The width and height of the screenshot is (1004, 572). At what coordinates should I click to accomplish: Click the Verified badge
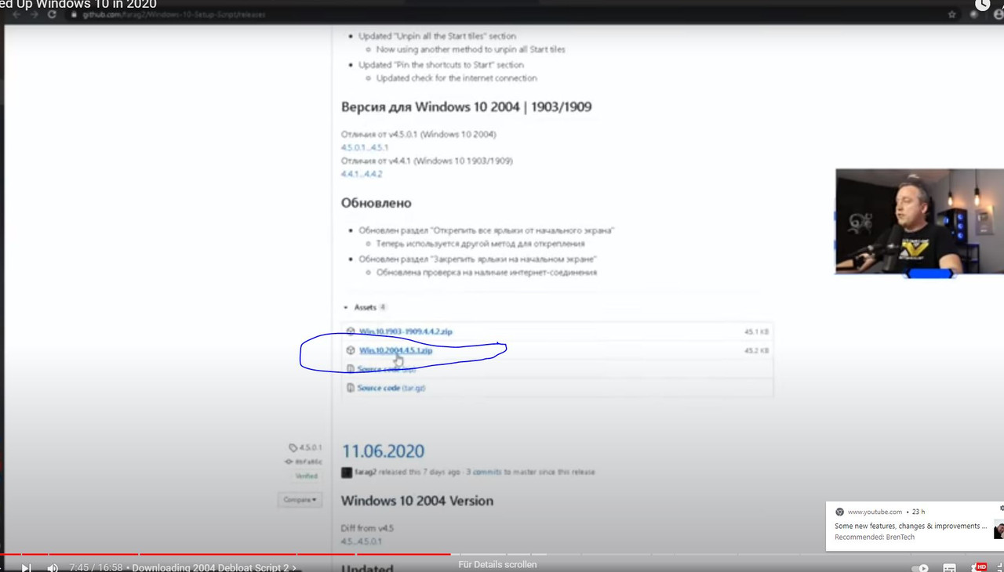pyautogui.click(x=306, y=476)
